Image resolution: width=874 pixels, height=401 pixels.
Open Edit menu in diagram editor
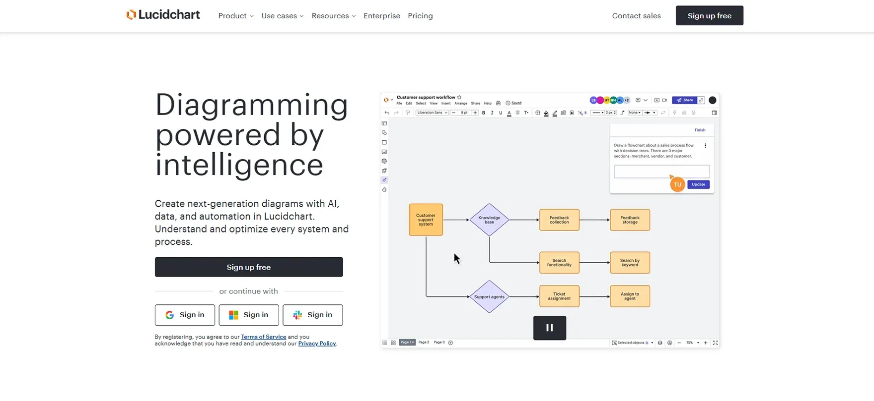pos(409,103)
